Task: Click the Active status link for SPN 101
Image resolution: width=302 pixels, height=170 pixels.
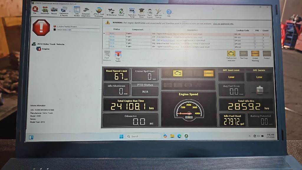Action: click(112, 37)
